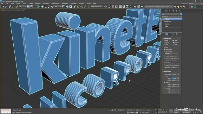203x114 pixels.
Task: Activate the Unlink Selection tool
Action: coord(13,7)
